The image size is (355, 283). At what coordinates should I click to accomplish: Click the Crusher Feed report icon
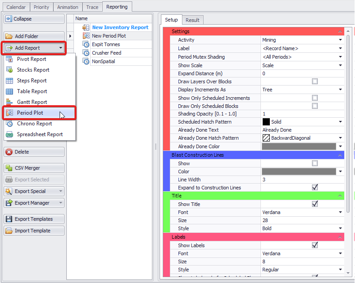click(86, 53)
